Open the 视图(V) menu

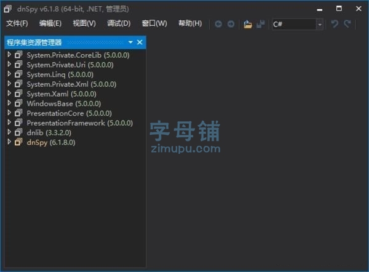pos(84,23)
